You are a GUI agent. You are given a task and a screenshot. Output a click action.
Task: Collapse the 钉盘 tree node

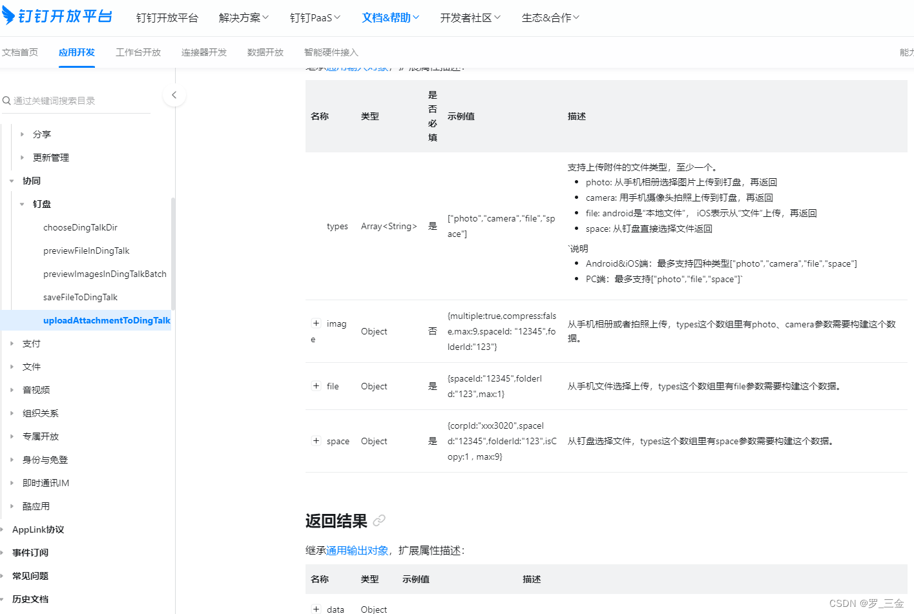22,204
